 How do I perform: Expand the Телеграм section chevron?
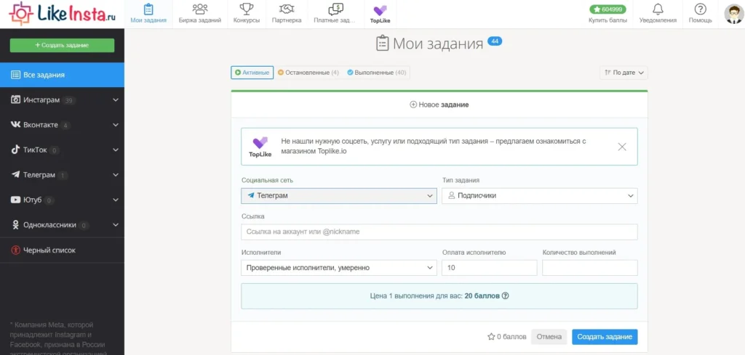click(116, 175)
